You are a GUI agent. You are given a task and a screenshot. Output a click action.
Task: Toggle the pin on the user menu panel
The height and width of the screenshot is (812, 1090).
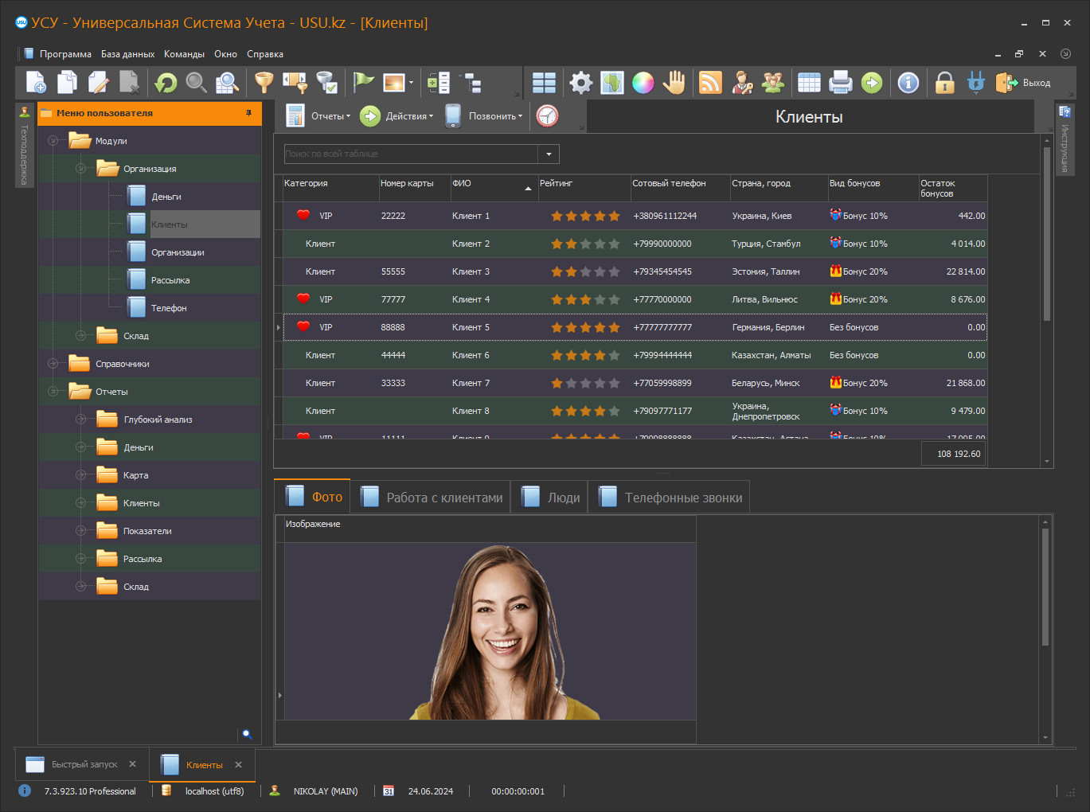click(x=248, y=113)
